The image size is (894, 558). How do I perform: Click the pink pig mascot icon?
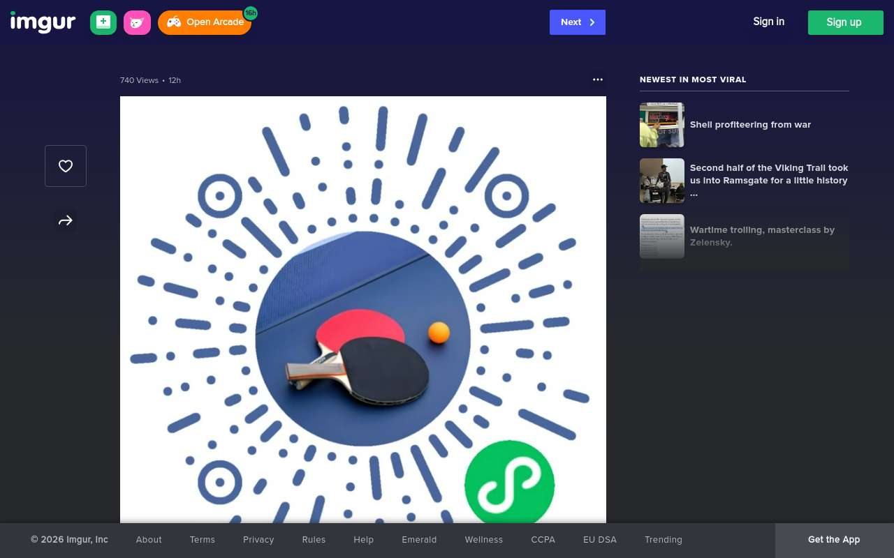[137, 22]
